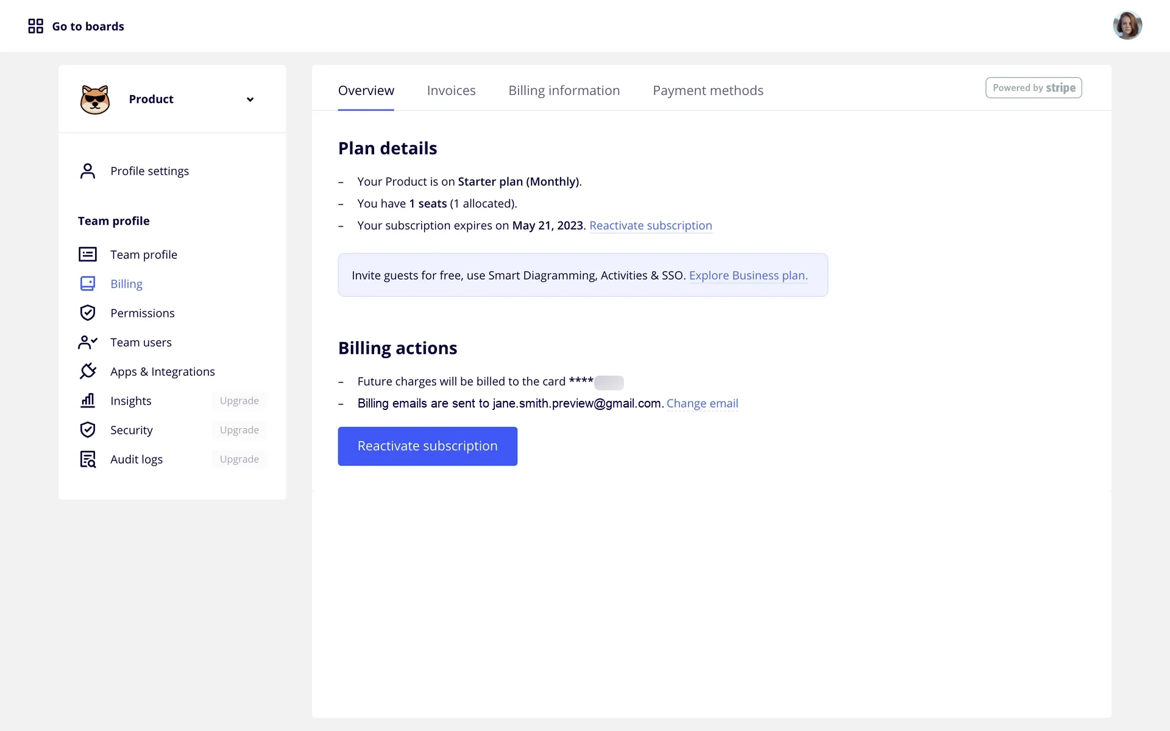This screenshot has width=1170, height=731.
Task: Open Team users page
Action: [x=141, y=342]
